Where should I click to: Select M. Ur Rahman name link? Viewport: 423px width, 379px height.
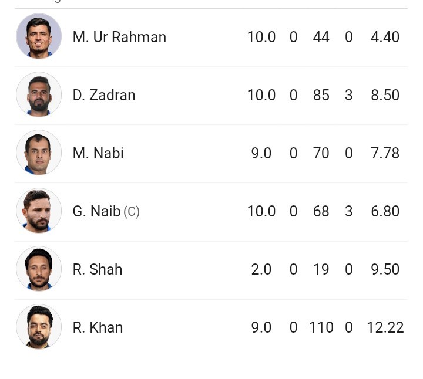coord(119,37)
